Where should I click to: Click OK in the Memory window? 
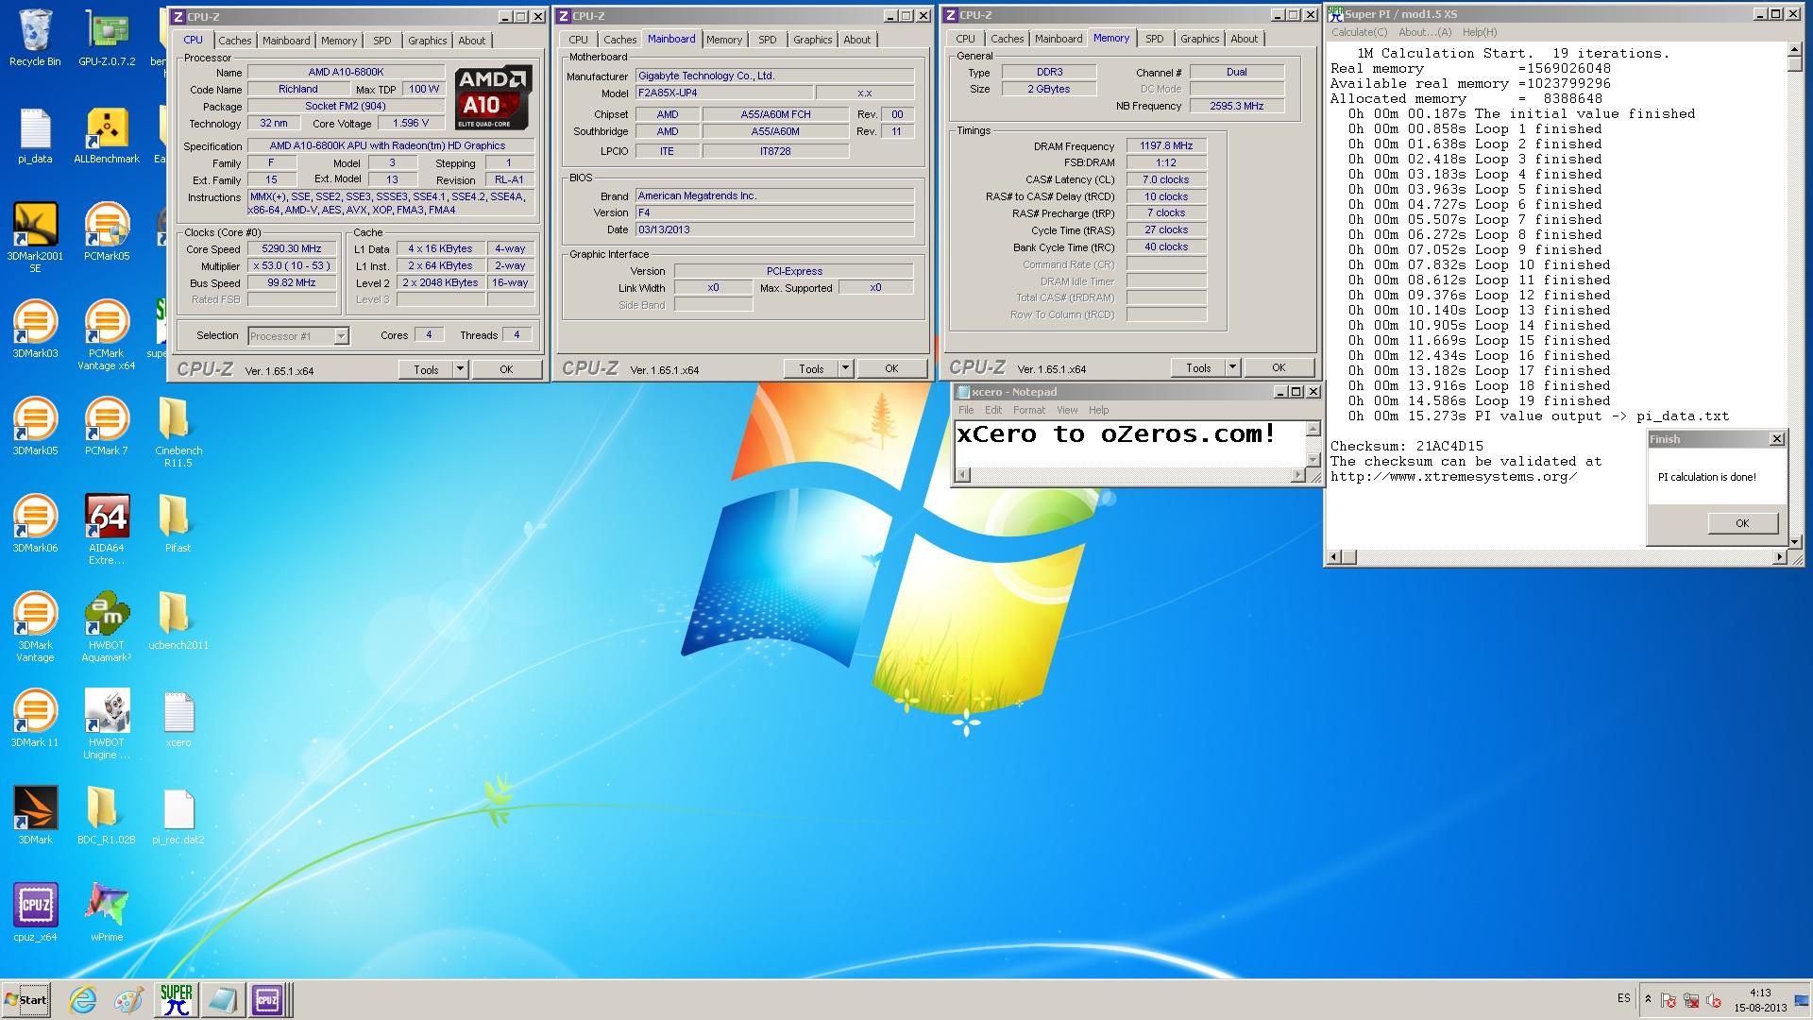[1279, 367]
